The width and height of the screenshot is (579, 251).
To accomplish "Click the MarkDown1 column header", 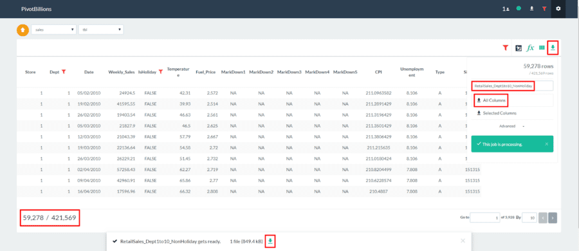I will [233, 72].
